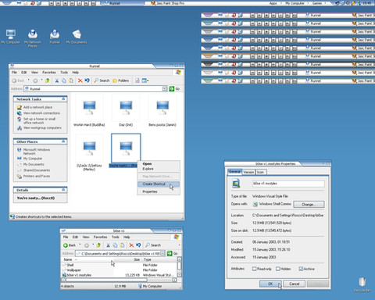Screen dimensions: 375x300
Task: Click the Cut scissors icon in Runnel toolbar
Action: click(56, 80)
